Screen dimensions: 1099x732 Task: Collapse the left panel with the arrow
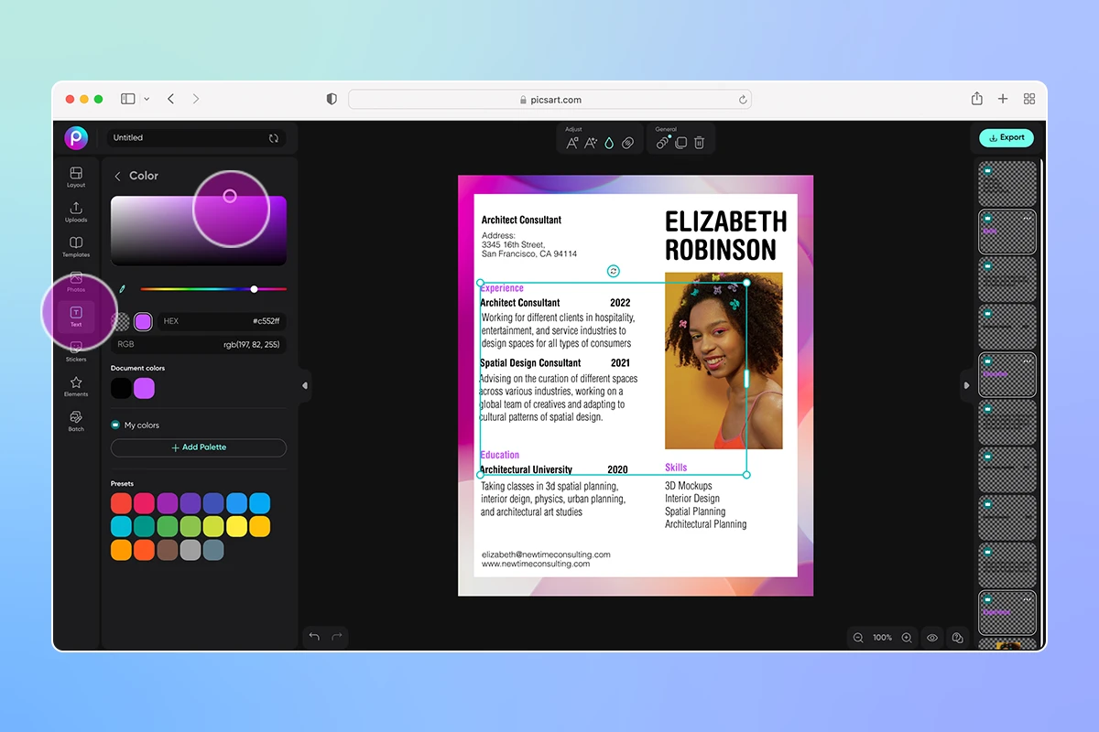[x=304, y=386]
